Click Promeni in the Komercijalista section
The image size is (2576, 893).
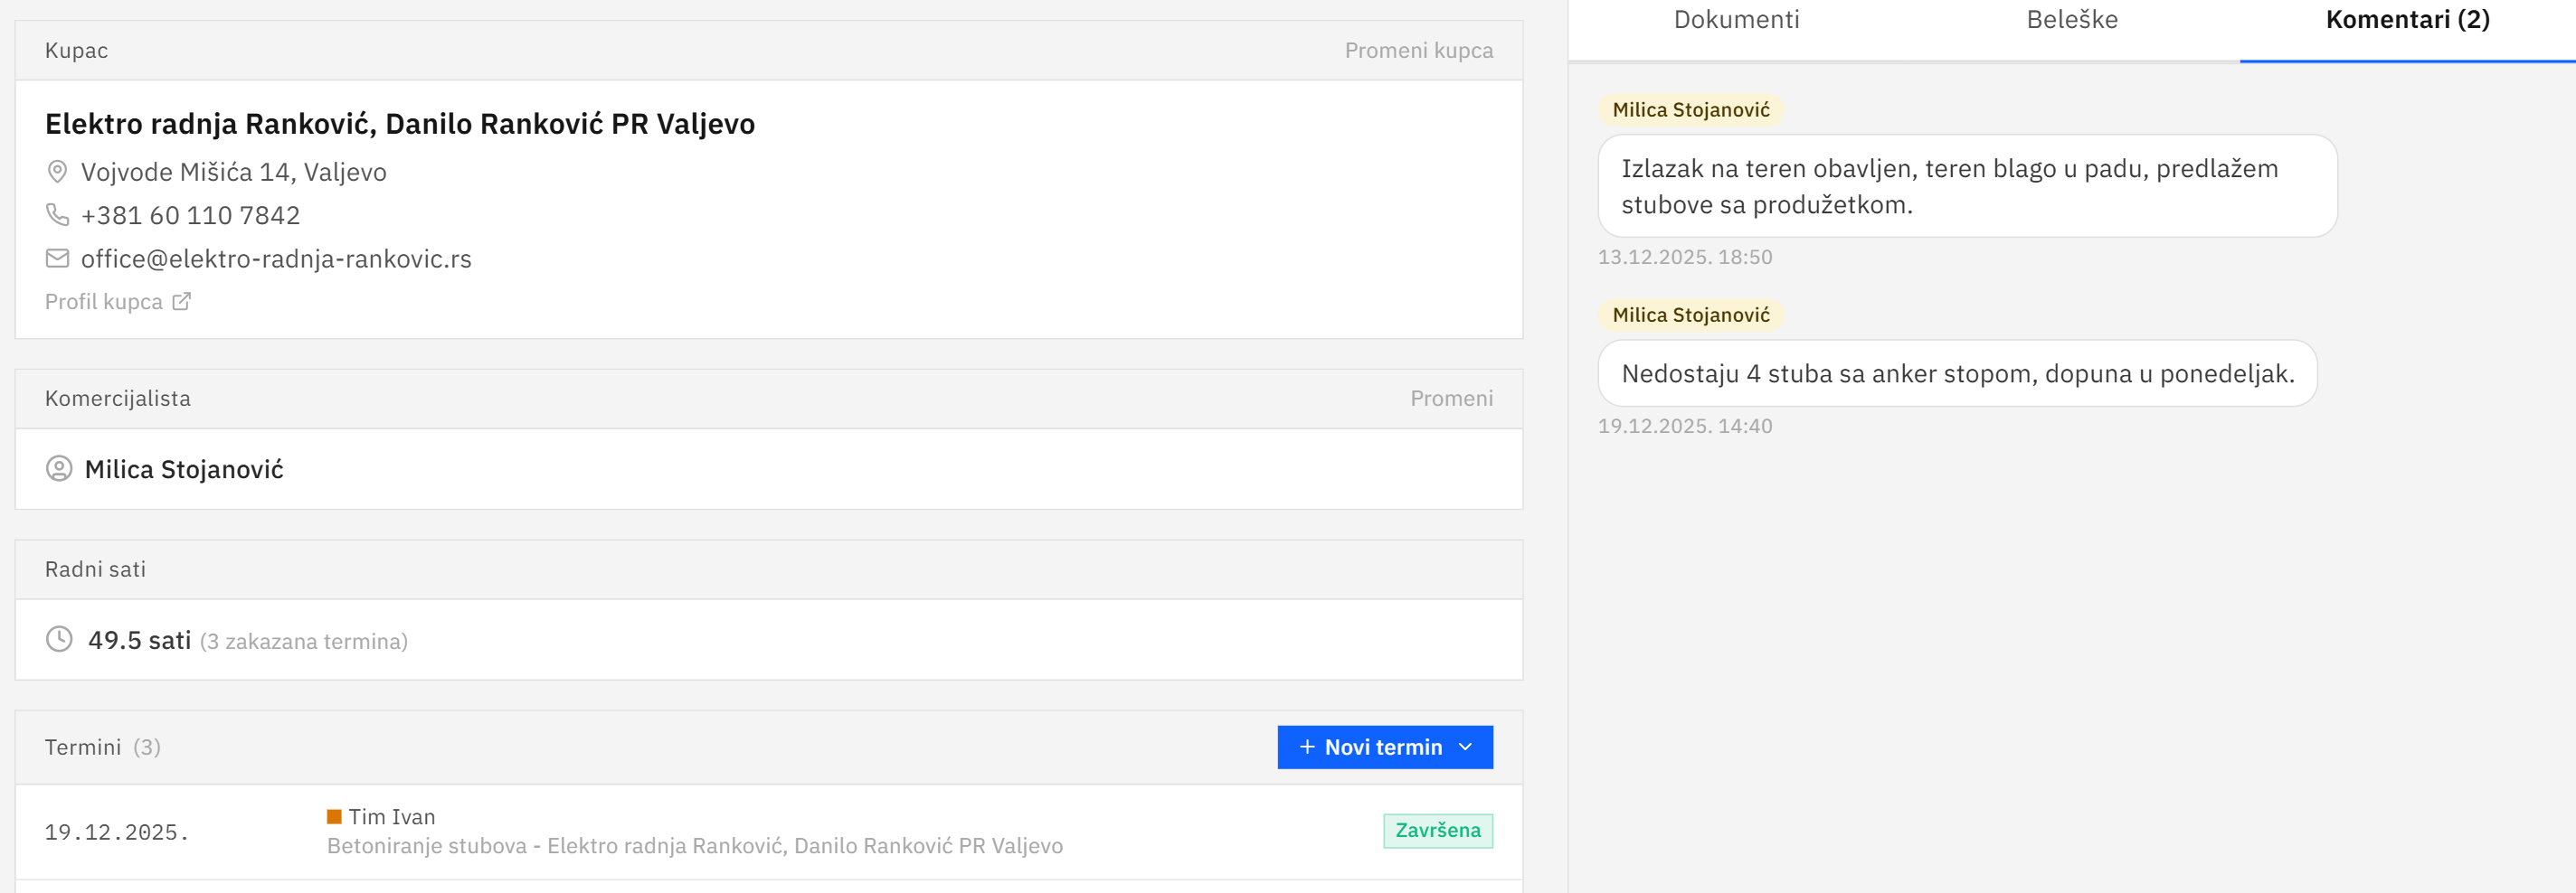click(x=1451, y=399)
